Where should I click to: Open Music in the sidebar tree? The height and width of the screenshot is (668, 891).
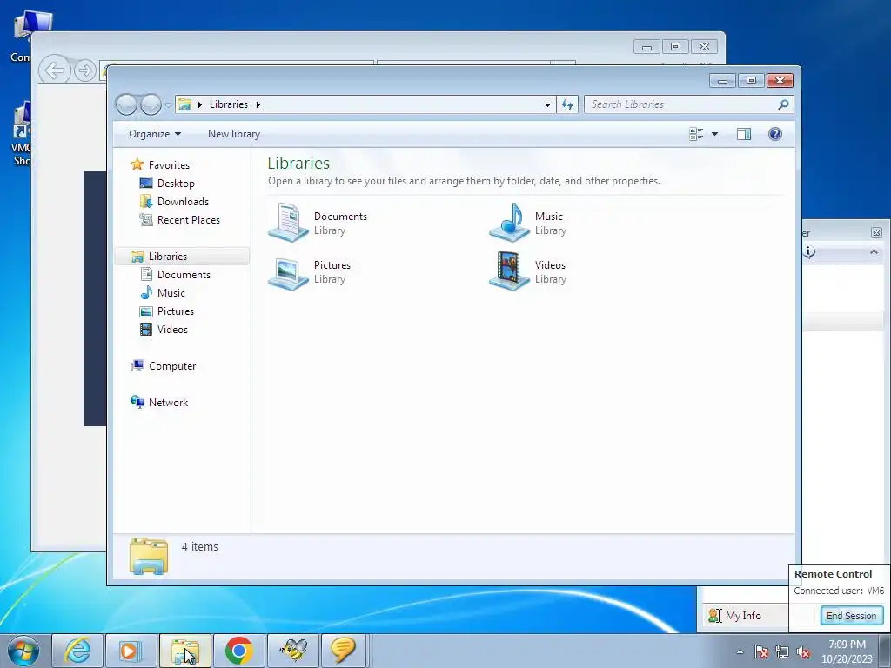coord(171,293)
